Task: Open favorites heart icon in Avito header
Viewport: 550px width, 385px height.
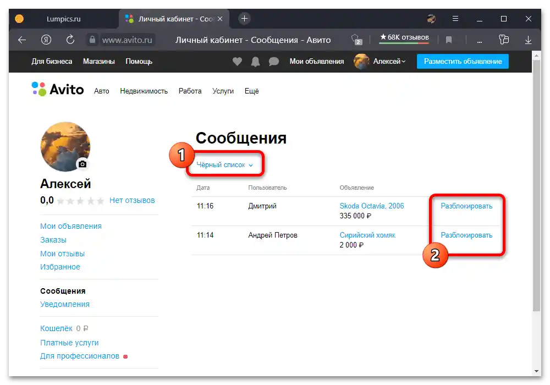Action: pyautogui.click(x=237, y=62)
